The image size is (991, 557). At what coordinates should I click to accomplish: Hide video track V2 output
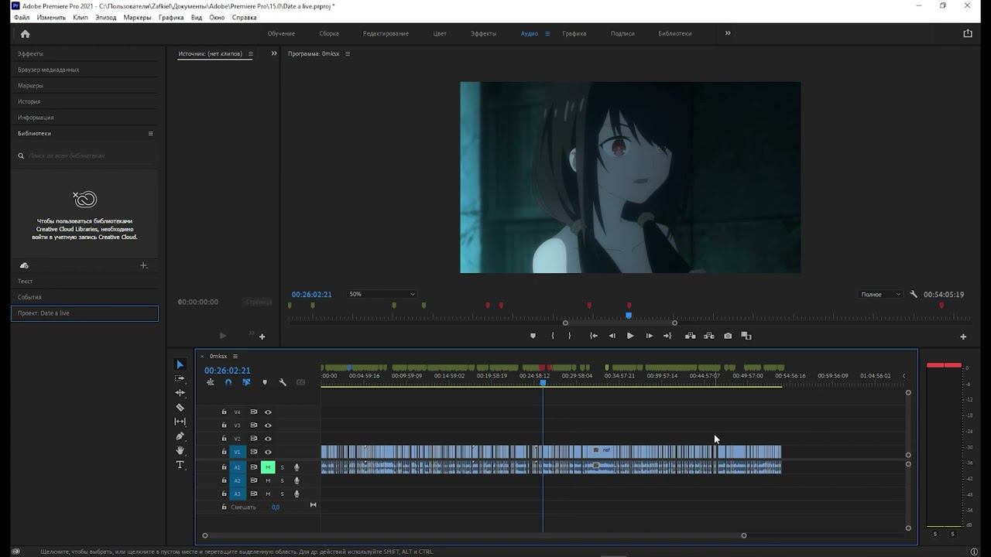click(268, 439)
